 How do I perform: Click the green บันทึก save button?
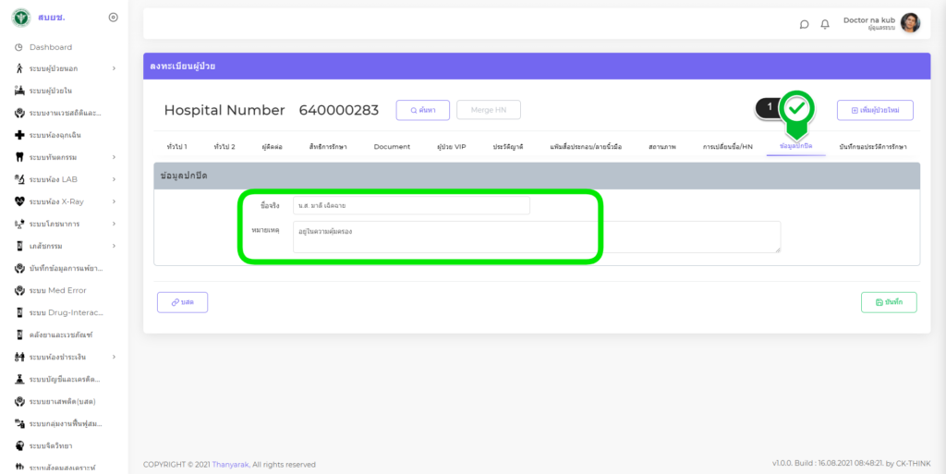888,302
